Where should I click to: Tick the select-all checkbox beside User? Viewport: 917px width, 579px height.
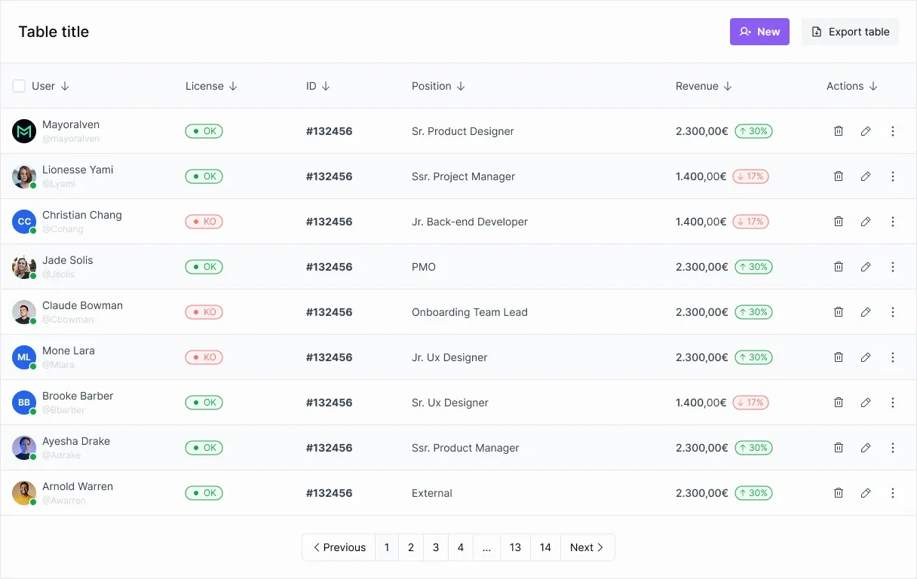(19, 86)
